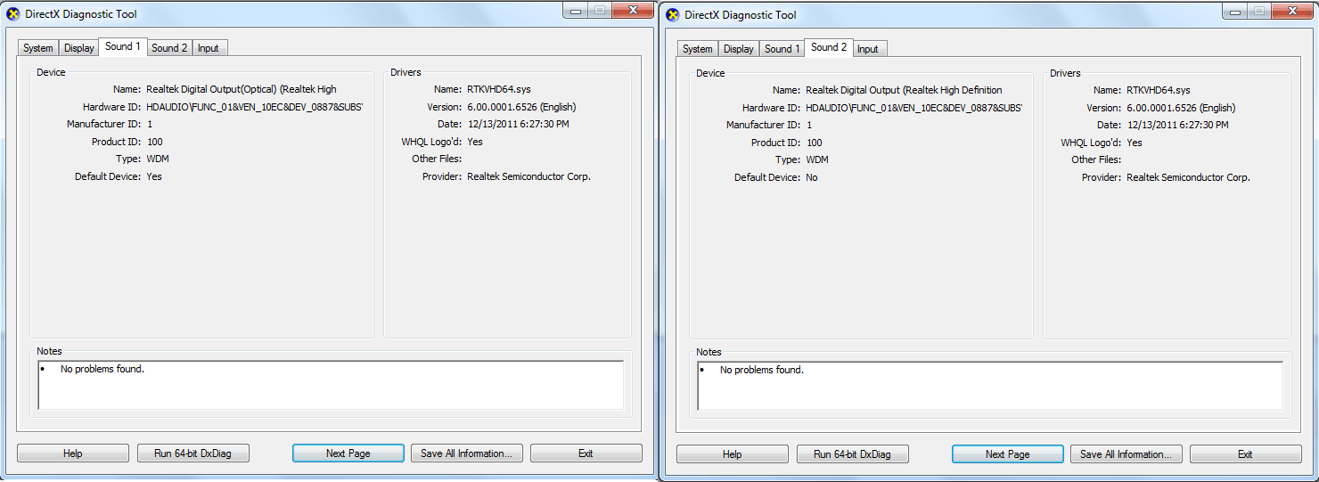Click the Sound 2 tab in the right window
1319x482 pixels.
coord(829,47)
